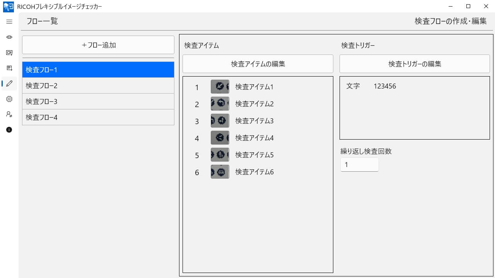Select 検査フロー2 in the flow list

(x=98, y=86)
